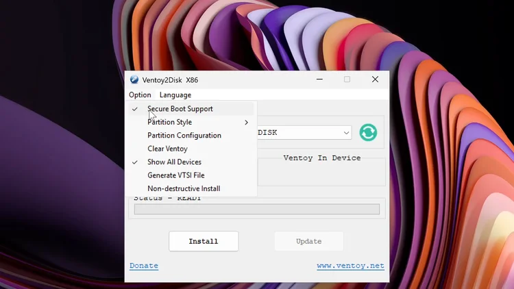Expand the Partition Style submenu
The image size is (514, 289).
(190, 122)
